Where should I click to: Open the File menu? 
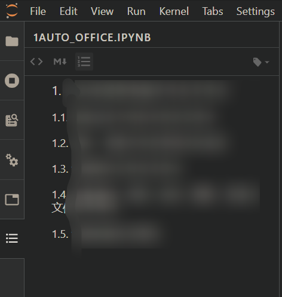[x=38, y=11]
